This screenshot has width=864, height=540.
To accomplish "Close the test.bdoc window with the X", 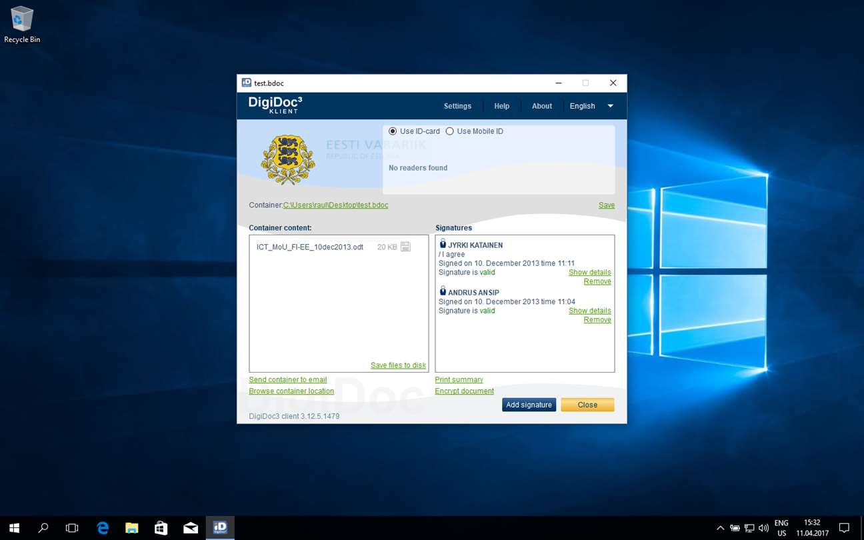I will point(613,83).
